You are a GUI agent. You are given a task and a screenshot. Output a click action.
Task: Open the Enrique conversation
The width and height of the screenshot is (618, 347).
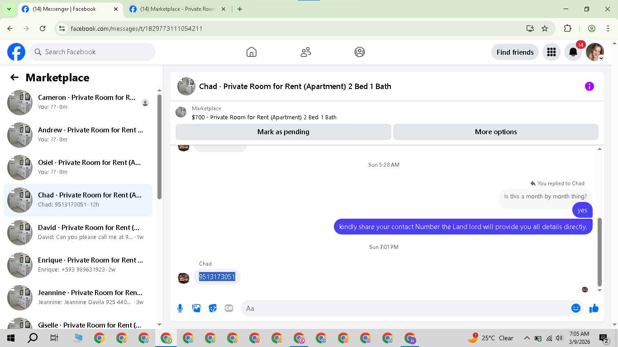[78, 265]
